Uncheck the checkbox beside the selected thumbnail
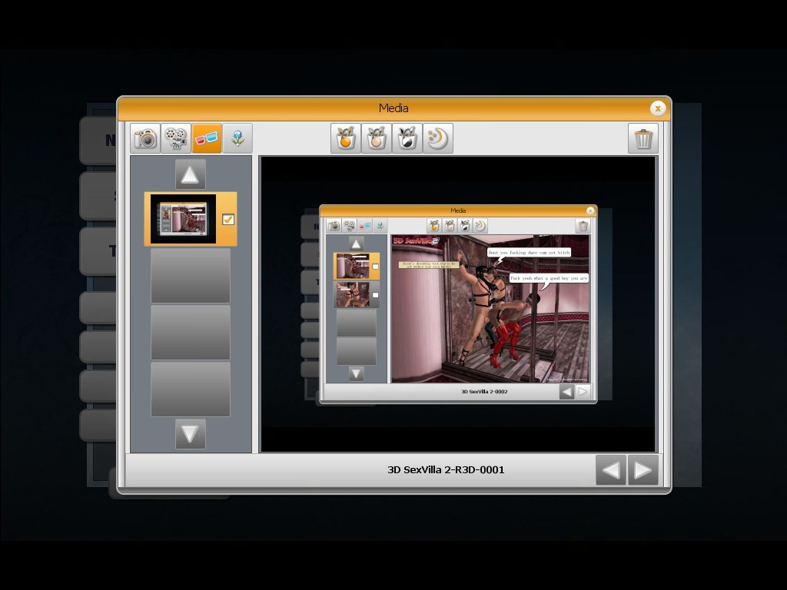Screen dimensions: 787x590 coord(227,219)
